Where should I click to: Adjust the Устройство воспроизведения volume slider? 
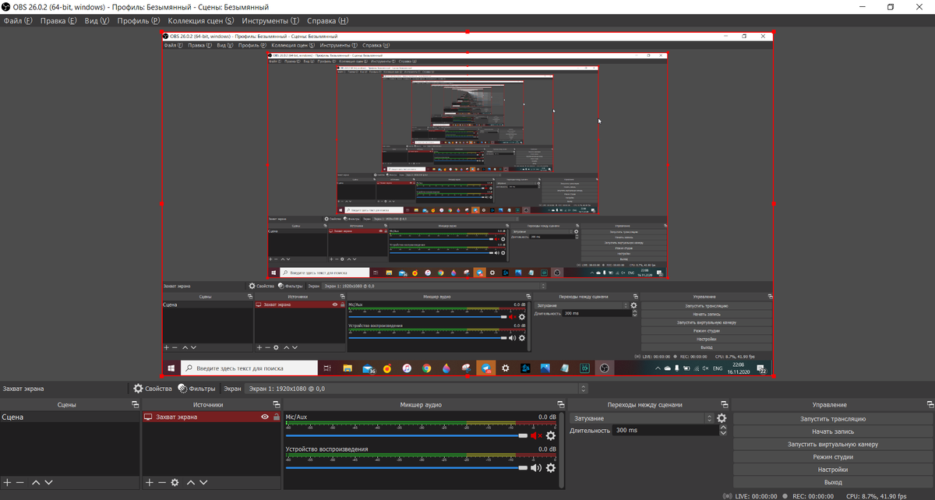click(407, 467)
